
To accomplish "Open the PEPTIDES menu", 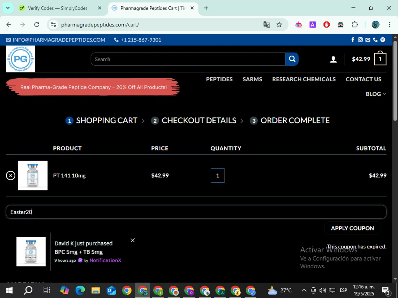I will 219,79.
